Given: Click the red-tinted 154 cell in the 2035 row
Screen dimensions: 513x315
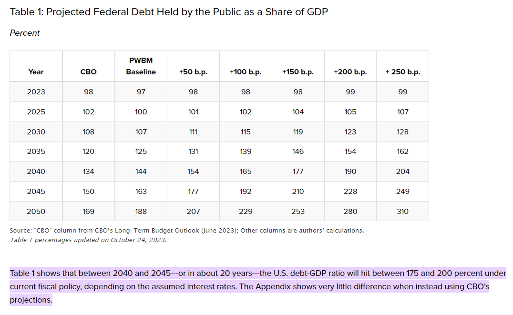Looking at the screenshot, I should pyautogui.click(x=350, y=152).
